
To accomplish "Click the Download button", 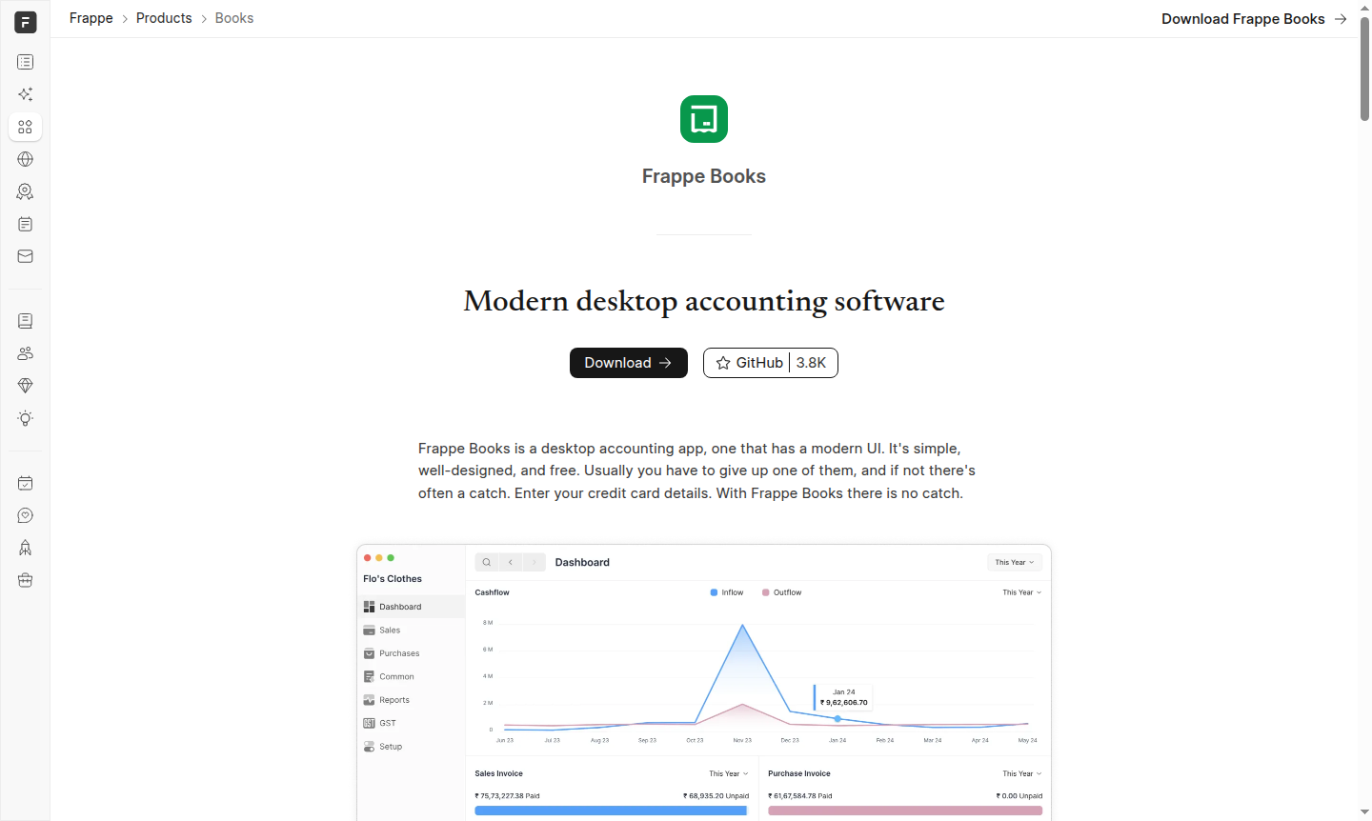I will click(628, 363).
